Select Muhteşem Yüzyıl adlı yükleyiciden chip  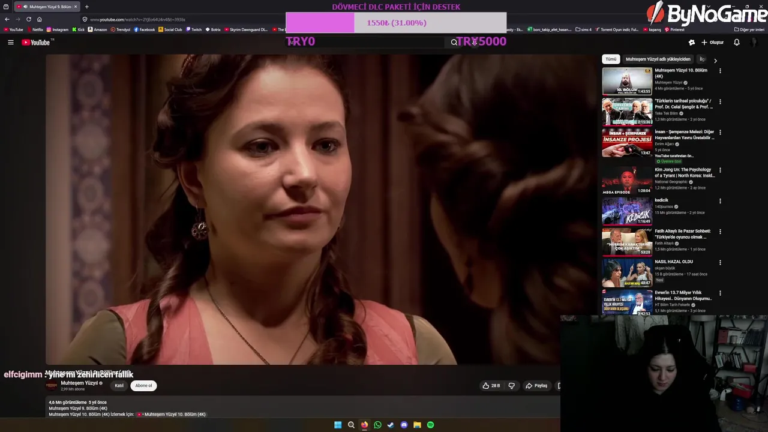pos(658,59)
